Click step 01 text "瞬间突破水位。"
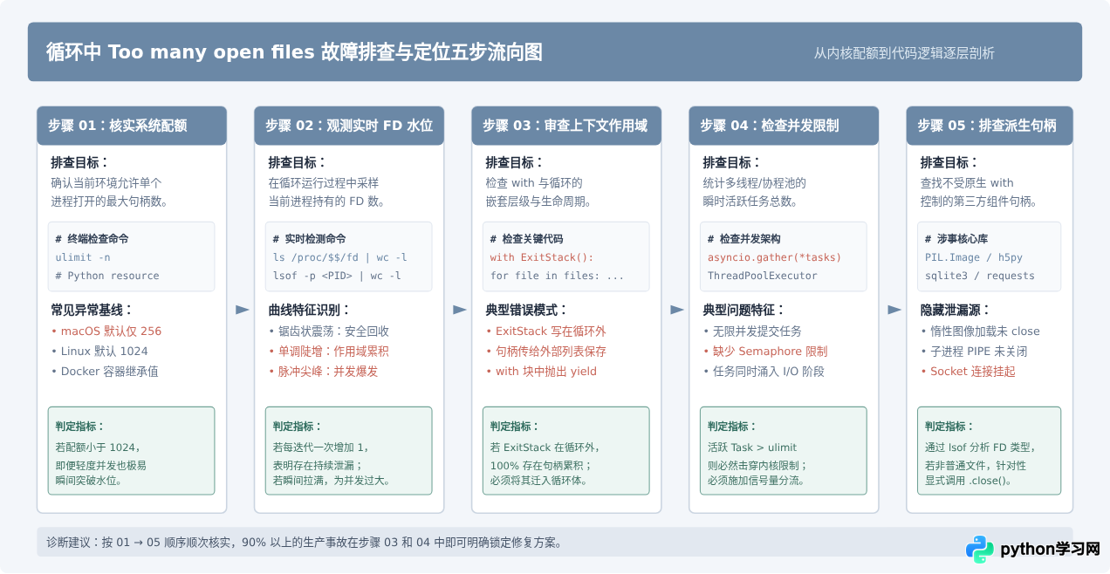Image resolution: width=1110 pixels, height=574 pixels. tap(89, 480)
